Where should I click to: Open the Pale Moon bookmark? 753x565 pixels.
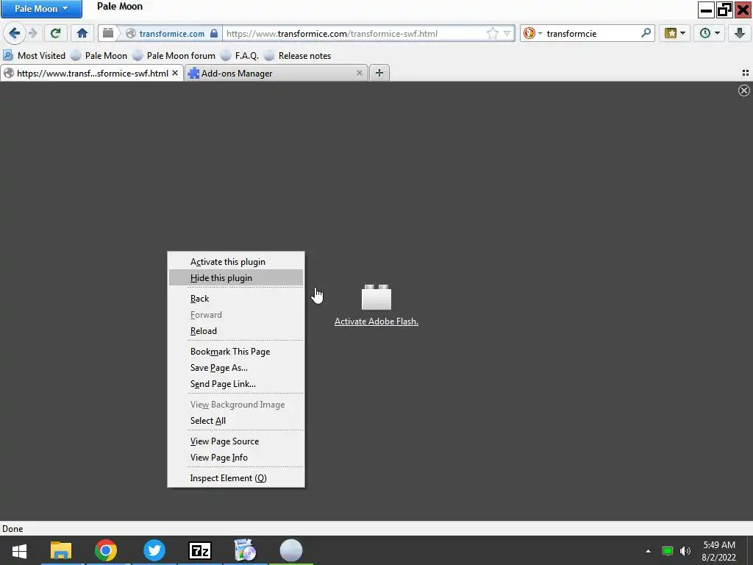pos(99,56)
